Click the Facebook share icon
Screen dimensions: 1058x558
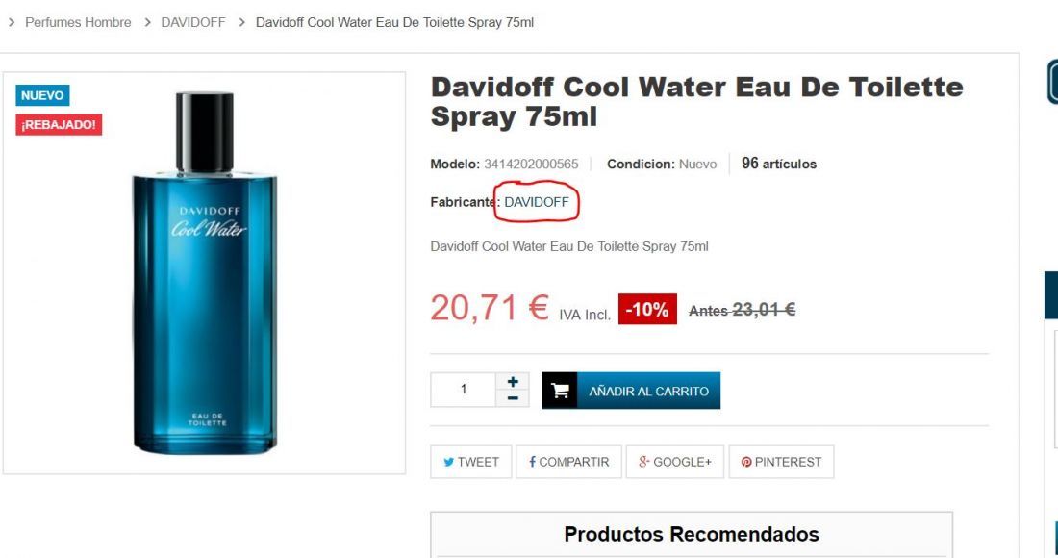coord(533,462)
